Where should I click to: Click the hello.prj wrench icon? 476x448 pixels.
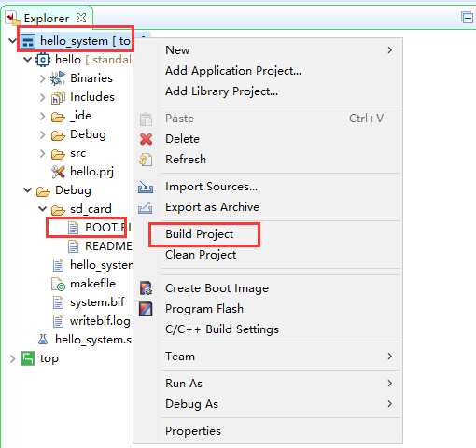[58, 172]
